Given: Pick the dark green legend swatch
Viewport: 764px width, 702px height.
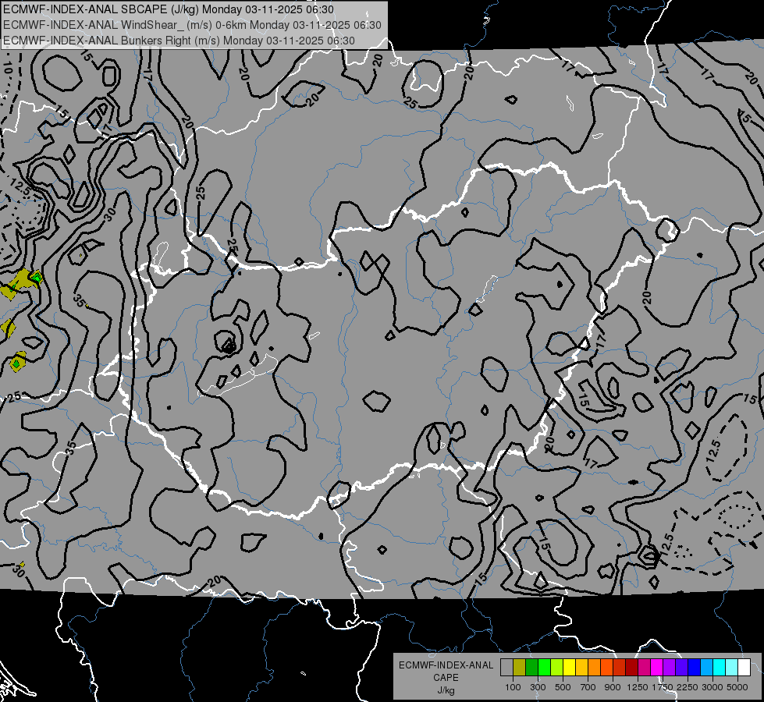Looking at the screenshot, I should tap(531, 667).
